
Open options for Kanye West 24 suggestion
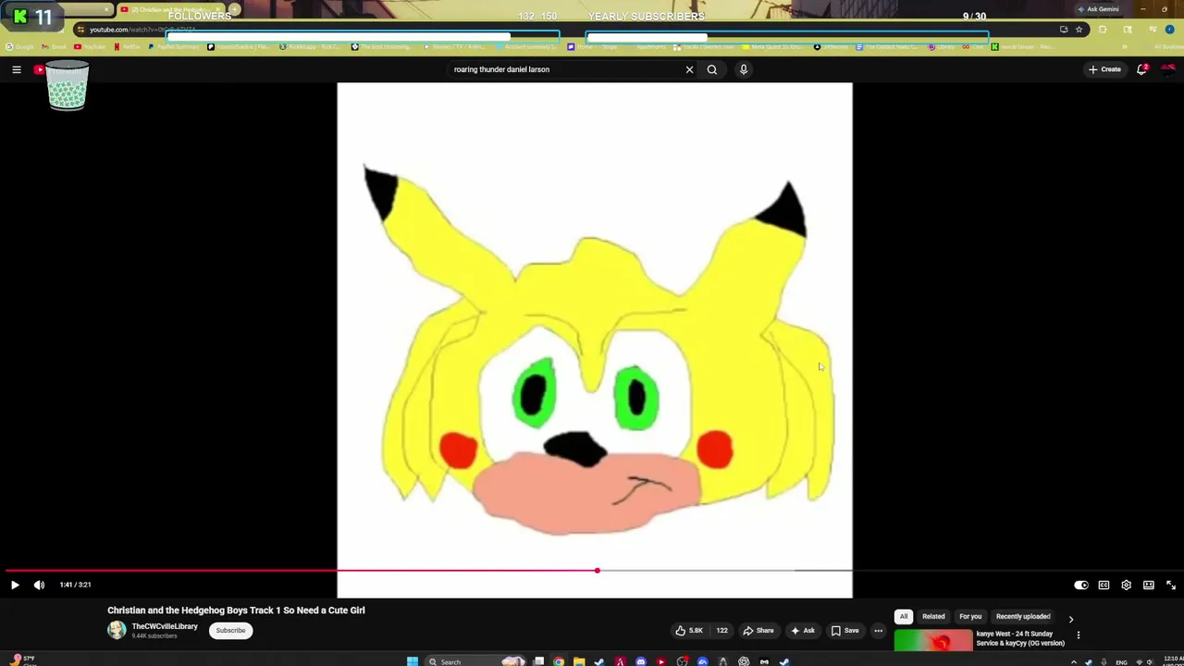[1078, 635]
